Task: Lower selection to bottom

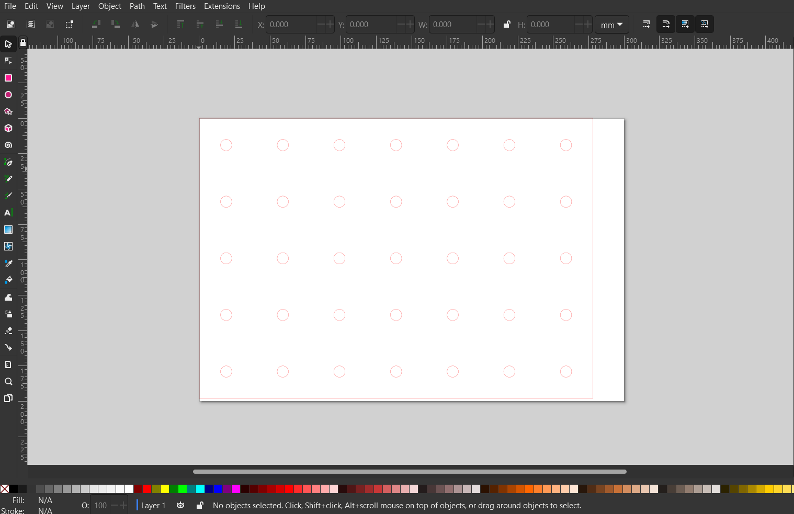Action: pos(239,24)
